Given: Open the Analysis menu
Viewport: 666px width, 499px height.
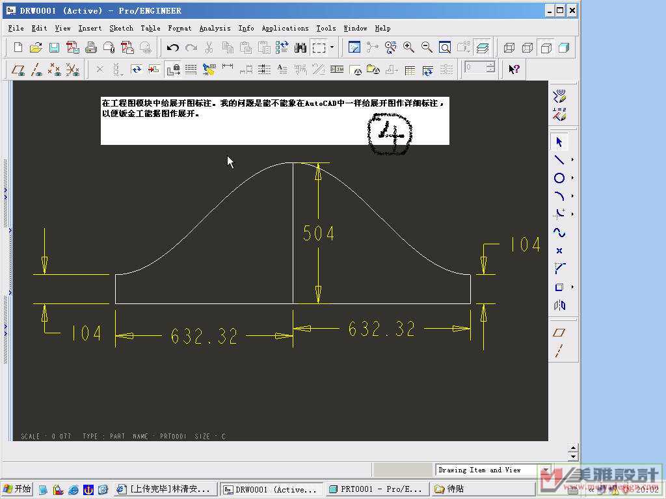Looking at the screenshot, I should 215,28.
